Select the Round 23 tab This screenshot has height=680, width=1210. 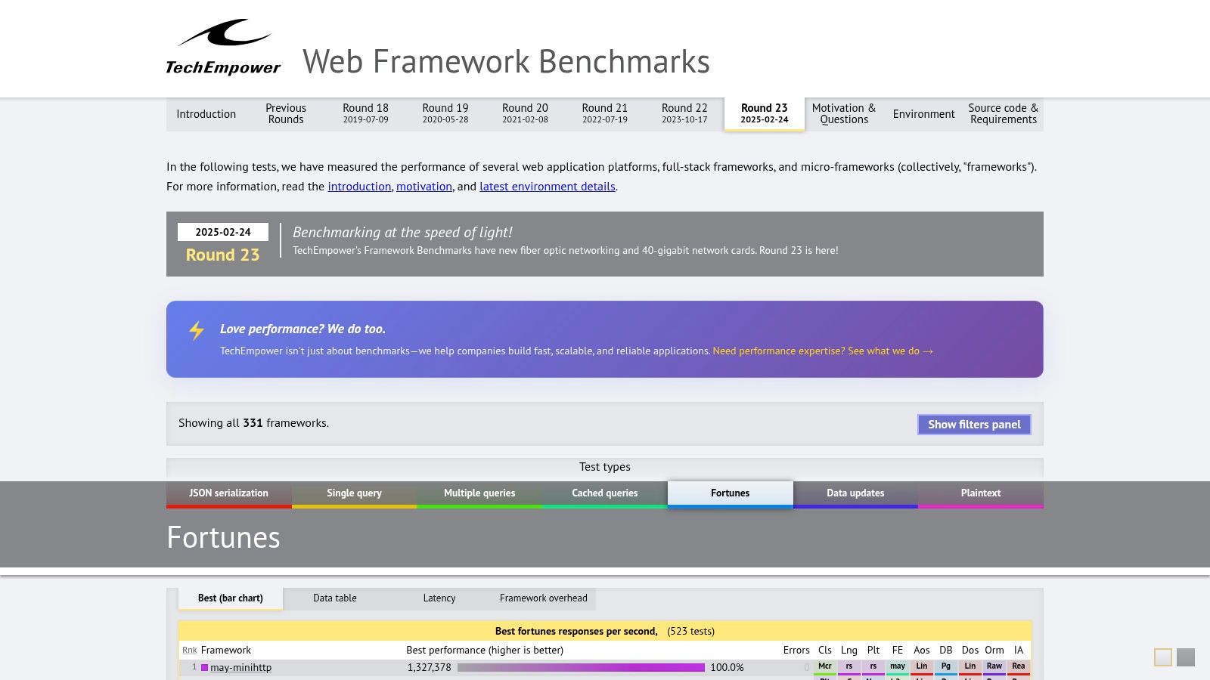point(765,114)
